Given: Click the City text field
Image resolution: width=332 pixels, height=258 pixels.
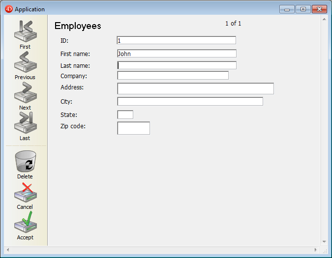Looking at the screenshot, I should [x=190, y=101].
